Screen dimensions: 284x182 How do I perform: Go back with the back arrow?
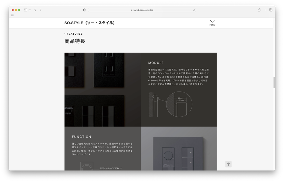(35, 10)
